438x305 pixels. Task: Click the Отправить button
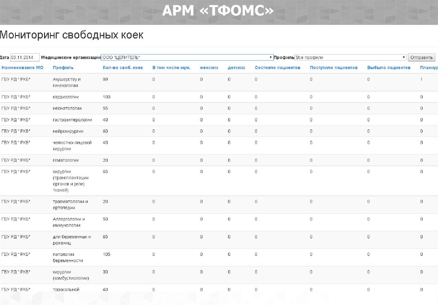pyautogui.click(x=421, y=58)
